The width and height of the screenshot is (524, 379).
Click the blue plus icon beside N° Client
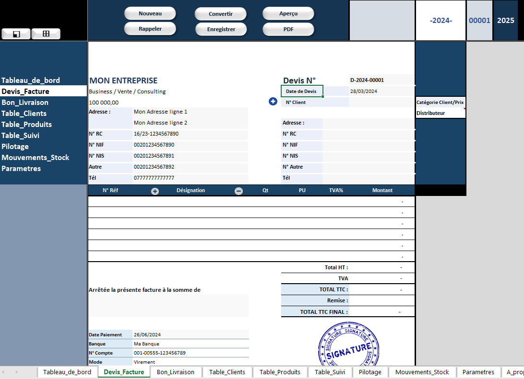coord(273,102)
